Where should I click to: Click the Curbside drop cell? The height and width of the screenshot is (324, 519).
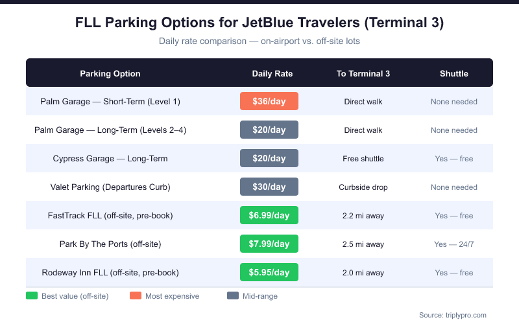click(363, 187)
